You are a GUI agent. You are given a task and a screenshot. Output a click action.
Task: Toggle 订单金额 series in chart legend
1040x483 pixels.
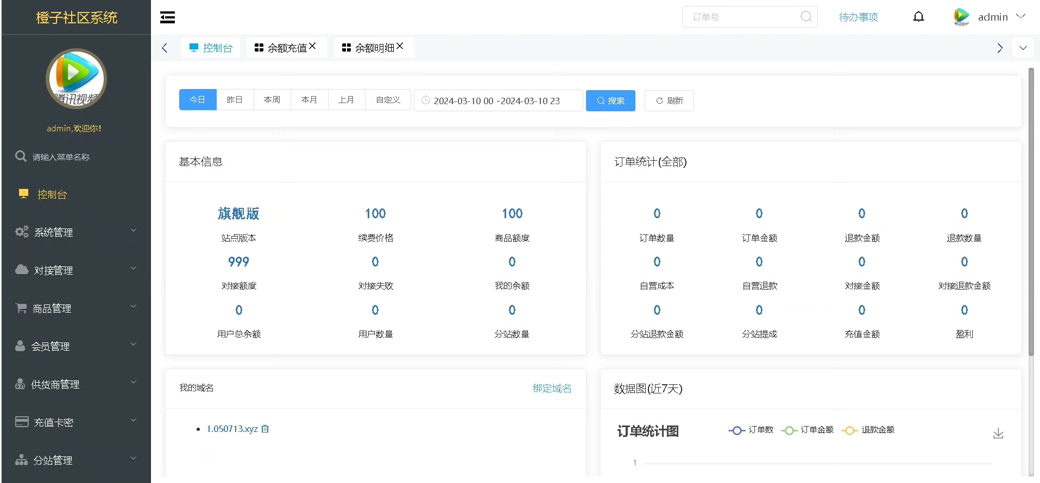pyautogui.click(x=808, y=430)
